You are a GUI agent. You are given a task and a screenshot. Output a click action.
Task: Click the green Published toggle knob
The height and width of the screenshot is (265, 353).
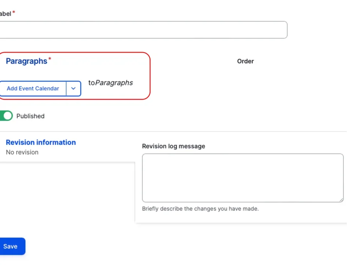click(x=7, y=116)
